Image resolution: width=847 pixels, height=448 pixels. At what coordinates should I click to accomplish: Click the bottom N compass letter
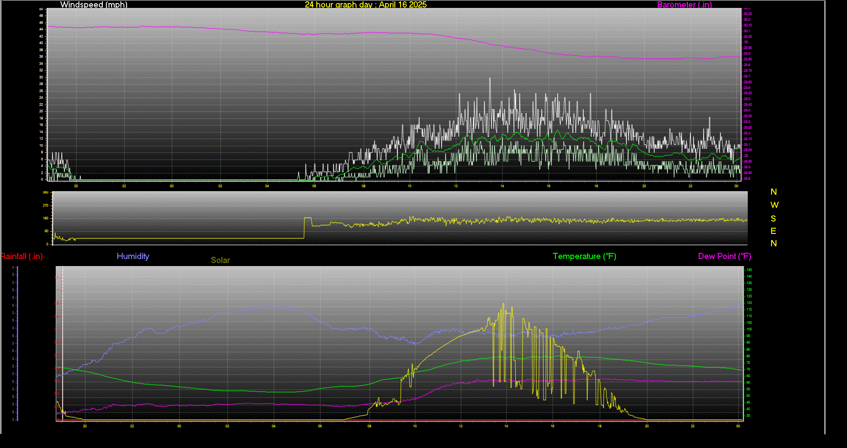coord(773,244)
